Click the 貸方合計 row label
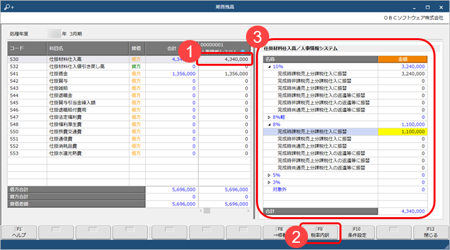 click(x=76, y=197)
